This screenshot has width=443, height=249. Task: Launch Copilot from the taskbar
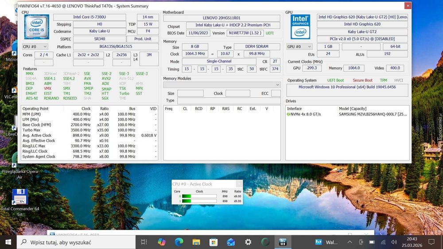tap(162, 242)
